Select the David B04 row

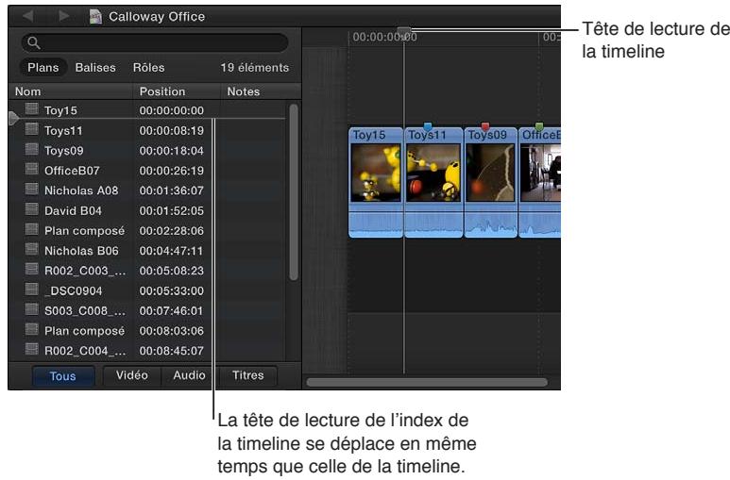point(146,210)
